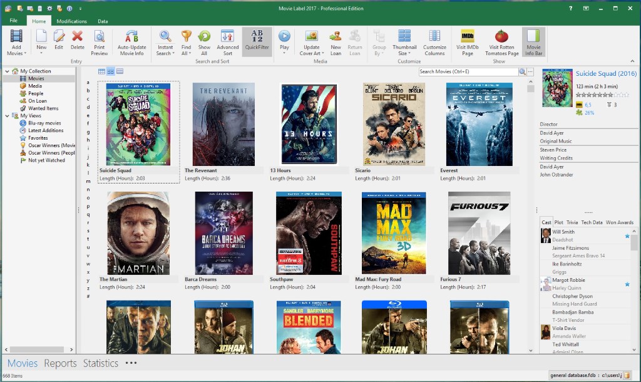Open the Trivia tab in info panel

(572, 222)
